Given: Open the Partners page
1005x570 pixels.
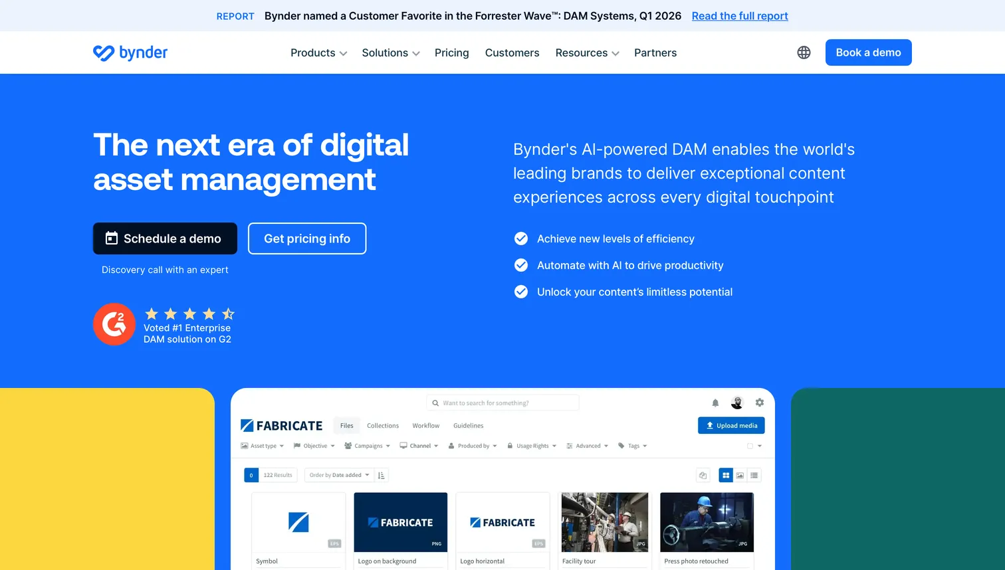Looking at the screenshot, I should (655, 52).
